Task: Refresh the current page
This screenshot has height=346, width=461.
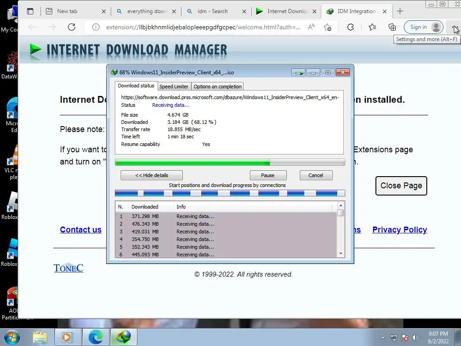Action: pyautogui.click(x=72, y=27)
